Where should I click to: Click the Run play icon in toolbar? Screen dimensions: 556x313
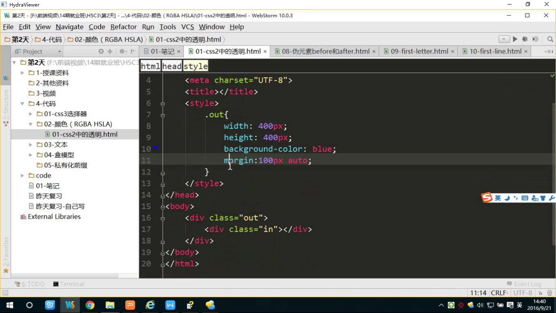(x=515, y=39)
